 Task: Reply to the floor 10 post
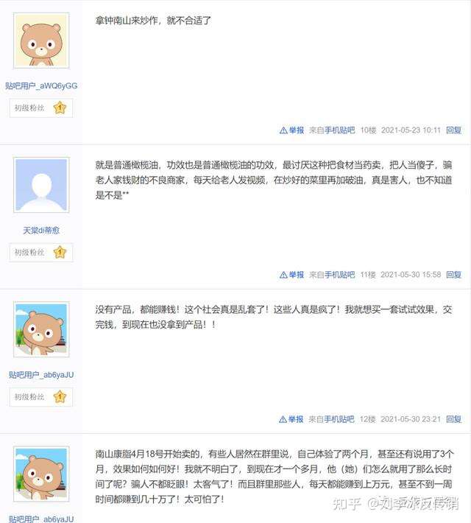[x=453, y=130]
